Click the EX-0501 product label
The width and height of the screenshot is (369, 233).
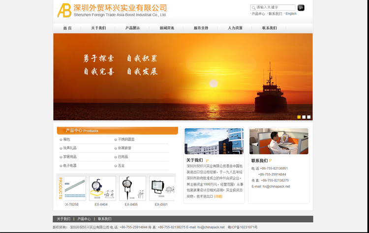pyautogui.click(x=161, y=204)
